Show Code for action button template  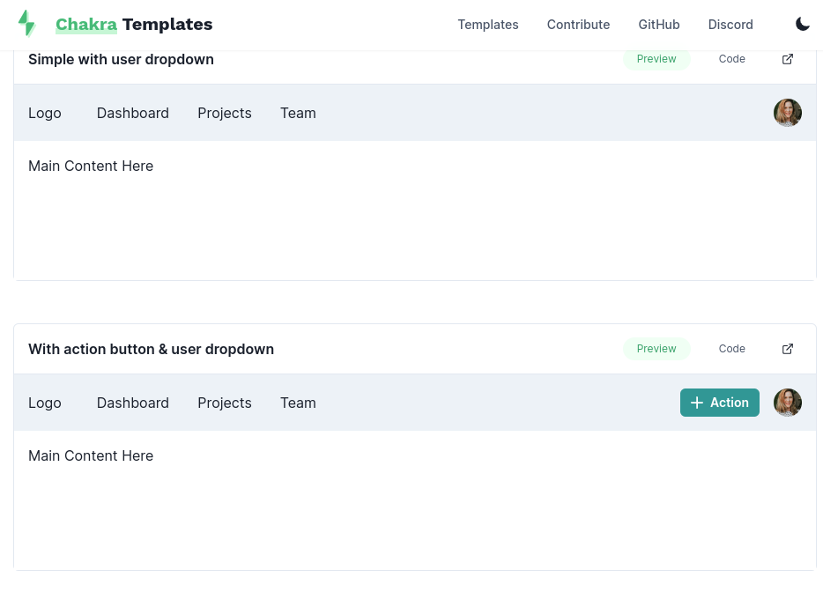point(732,349)
